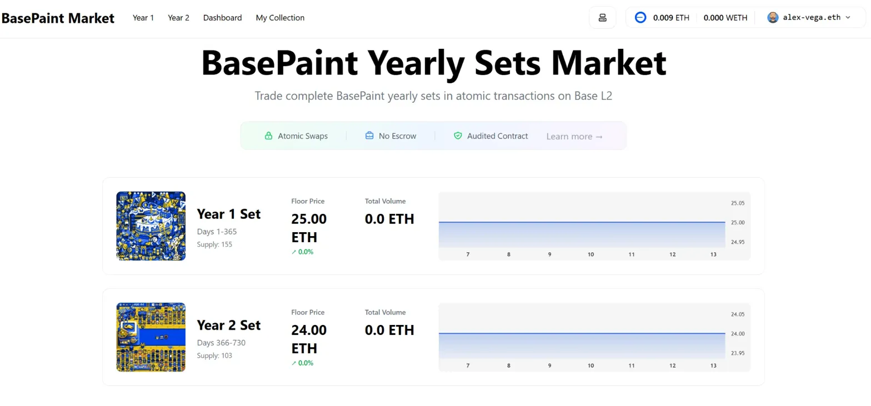Click the 25.05 axis label on Year 1 chart
The width and height of the screenshot is (871, 406).
pyautogui.click(x=738, y=203)
